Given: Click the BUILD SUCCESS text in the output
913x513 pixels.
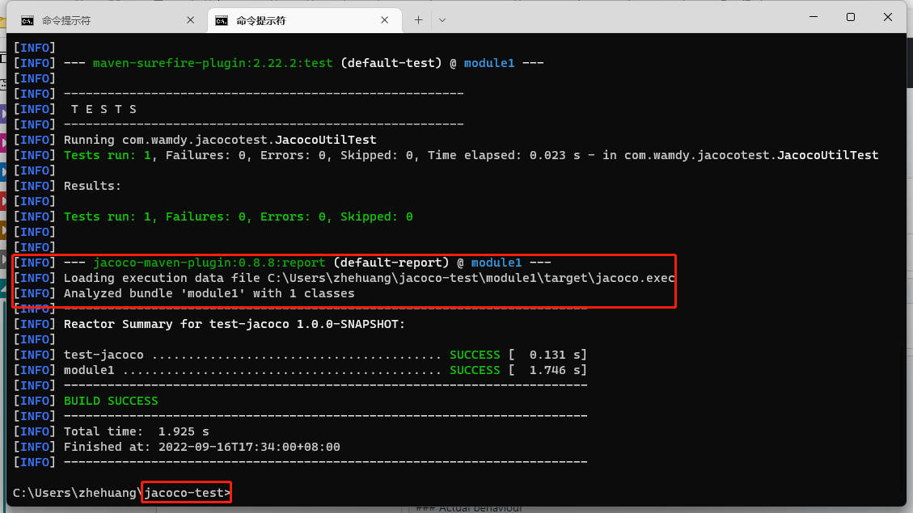Looking at the screenshot, I should 111,400.
